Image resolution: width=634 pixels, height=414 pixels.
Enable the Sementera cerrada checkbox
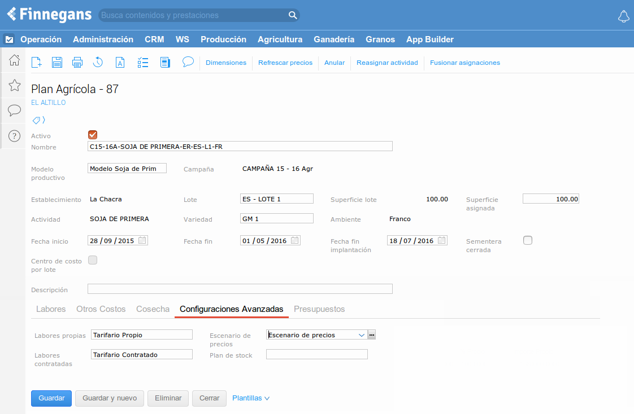[x=528, y=240]
